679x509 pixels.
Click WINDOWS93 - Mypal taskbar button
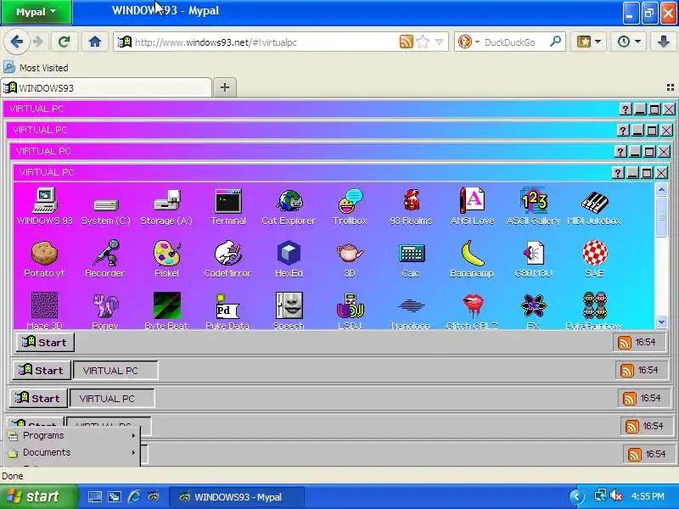click(x=237, y=497)
